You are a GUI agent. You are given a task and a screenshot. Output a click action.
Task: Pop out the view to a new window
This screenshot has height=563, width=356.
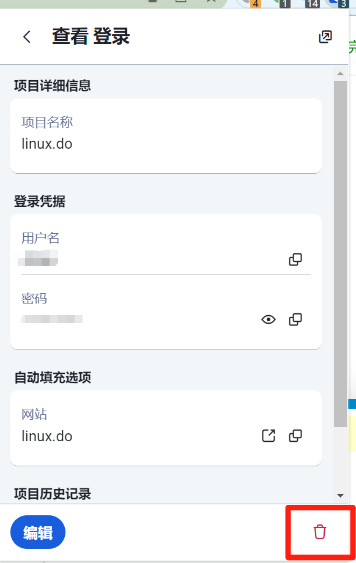tap(325, 37)
